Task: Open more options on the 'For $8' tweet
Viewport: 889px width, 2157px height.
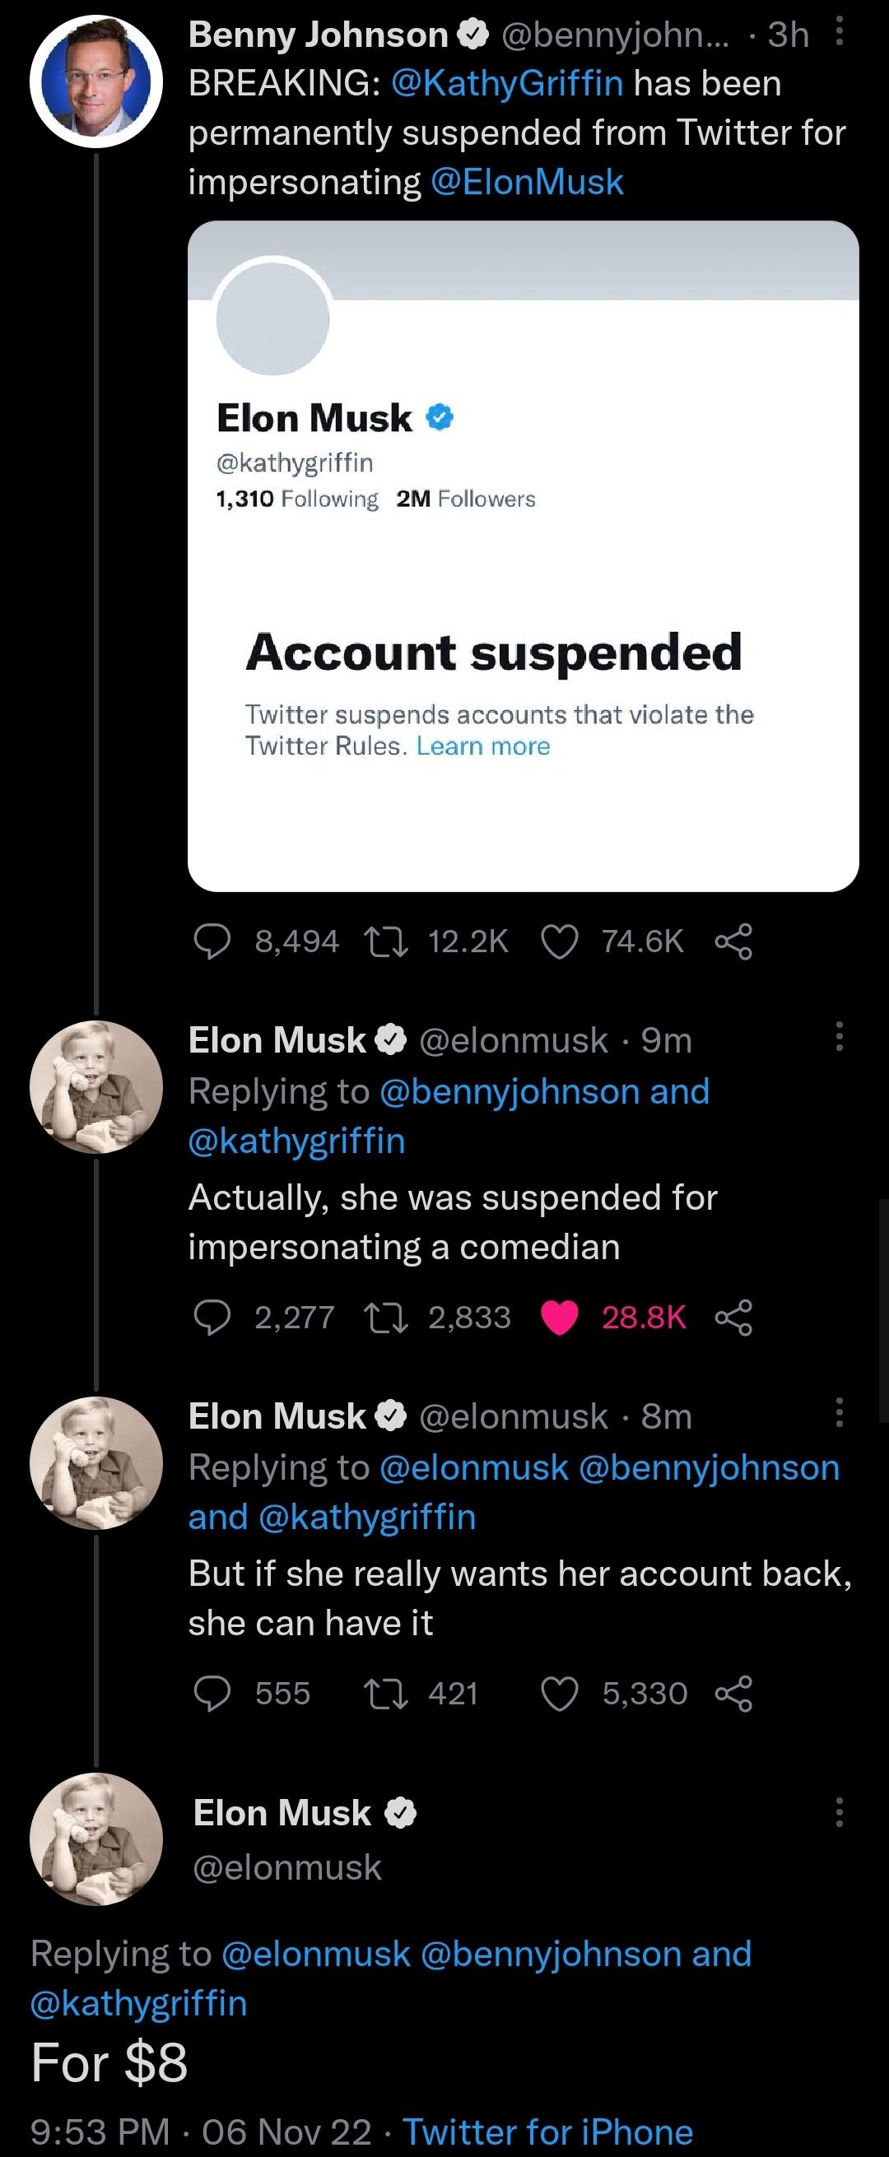Action: point(839,1813)
